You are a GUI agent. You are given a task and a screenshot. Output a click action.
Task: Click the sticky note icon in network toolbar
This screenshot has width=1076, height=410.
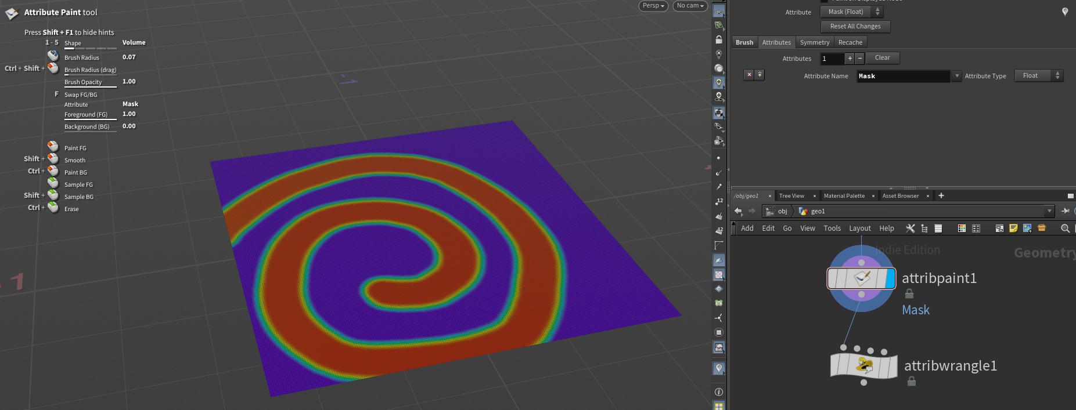pos(1013,228)
